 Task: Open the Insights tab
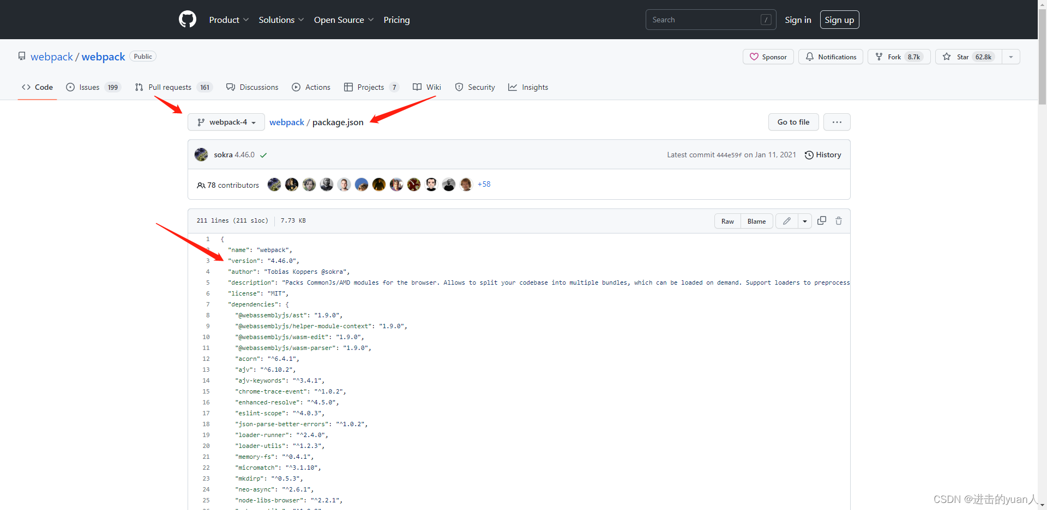(x=528, y=87)
